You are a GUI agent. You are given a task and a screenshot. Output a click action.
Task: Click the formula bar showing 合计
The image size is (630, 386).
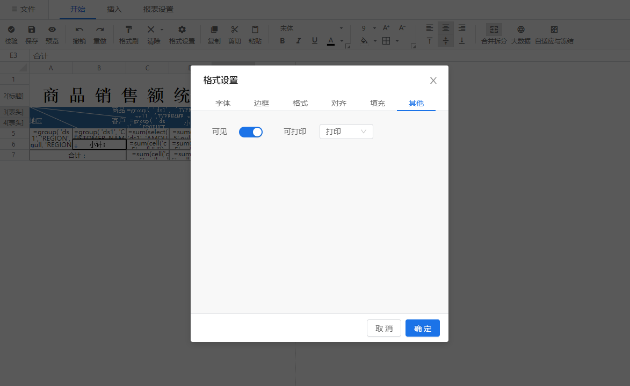pyautogui.click(x=329, y=55)
